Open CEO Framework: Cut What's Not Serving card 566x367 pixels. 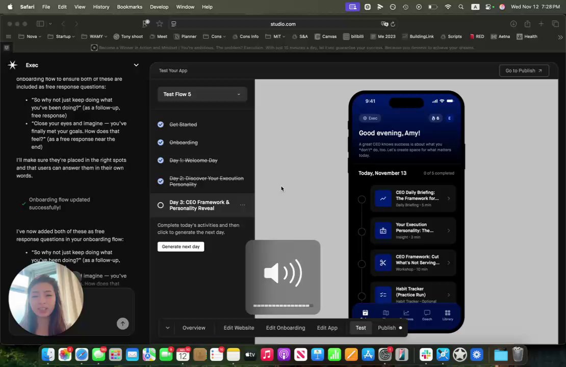coord(413,263)
